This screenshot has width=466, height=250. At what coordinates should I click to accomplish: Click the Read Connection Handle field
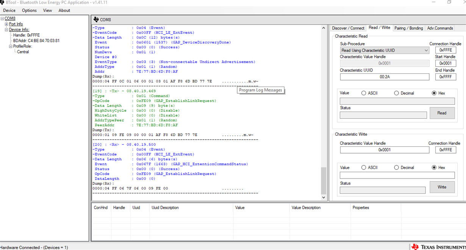[445, 50]
